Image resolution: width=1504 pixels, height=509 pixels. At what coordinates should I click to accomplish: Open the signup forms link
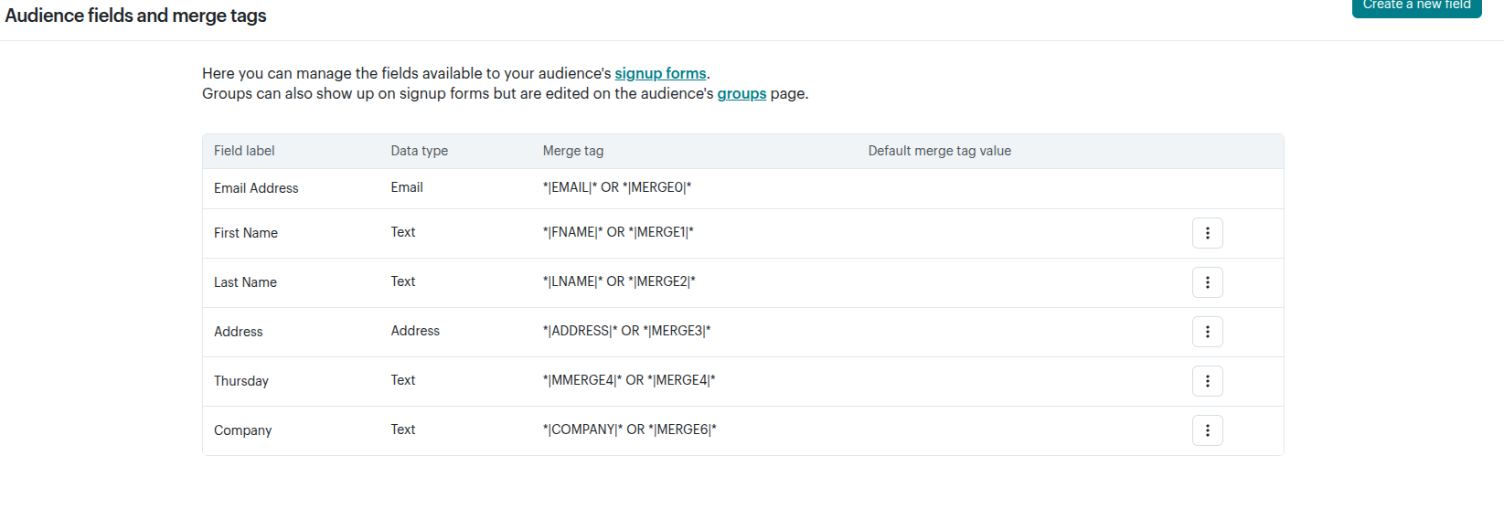click(x=660, y=73)
